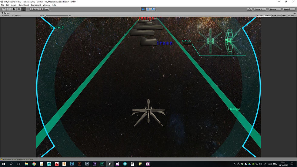The image size is (297, 167).
Task: Open volume control in system tray
Action: 261,164
